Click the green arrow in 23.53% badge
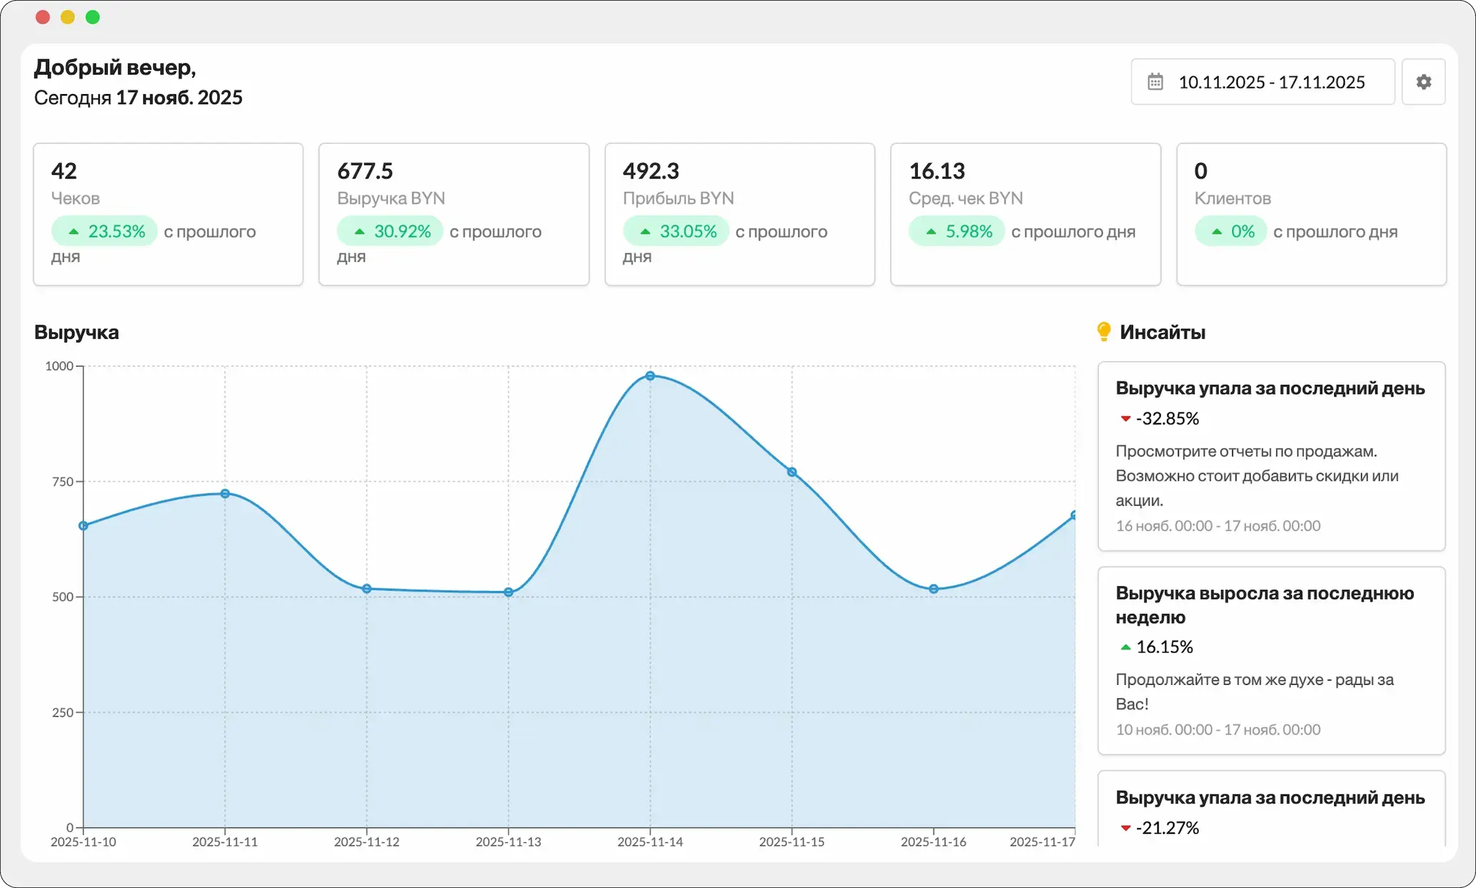Screen dimensions: 1476x888 pyautogui.click(x=73, y=232)
